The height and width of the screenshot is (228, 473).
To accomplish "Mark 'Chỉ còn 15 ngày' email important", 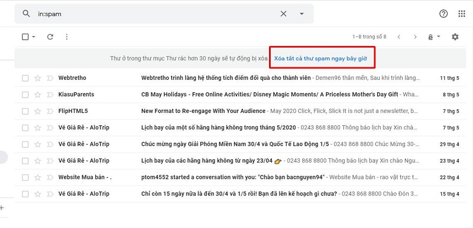I will click(x=50, y=194).
